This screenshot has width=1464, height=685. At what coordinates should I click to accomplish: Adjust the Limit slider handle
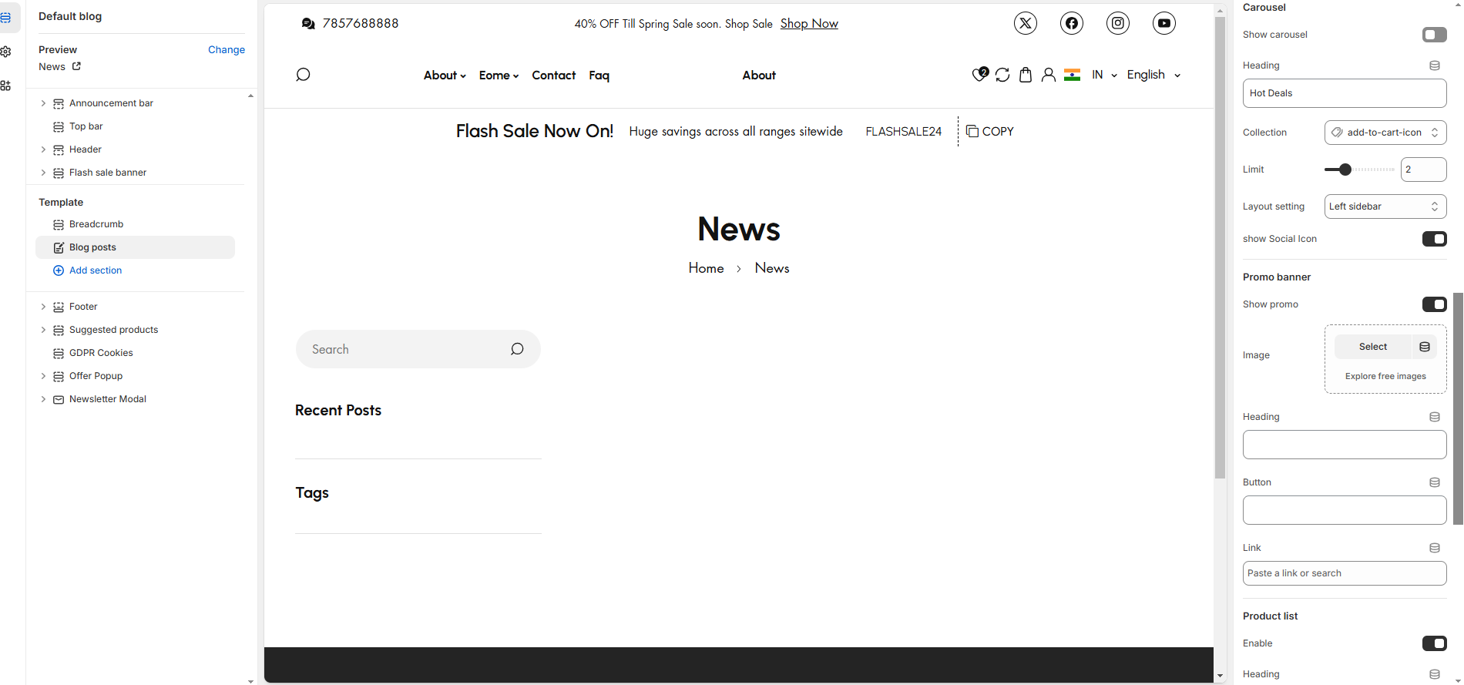(x=1345, y=170)
